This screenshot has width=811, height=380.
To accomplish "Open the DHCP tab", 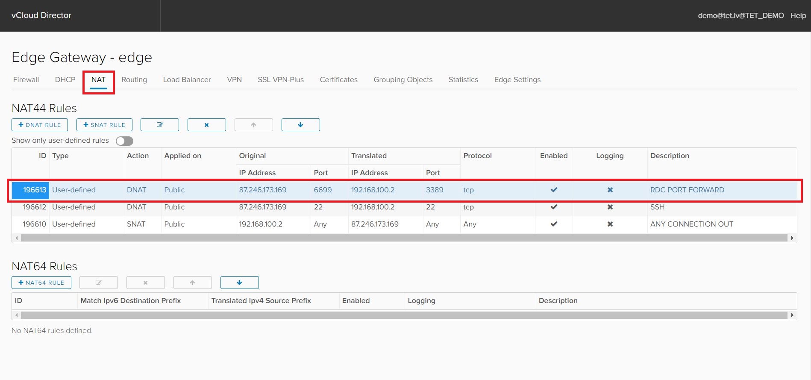I will [x=65, y=80].
